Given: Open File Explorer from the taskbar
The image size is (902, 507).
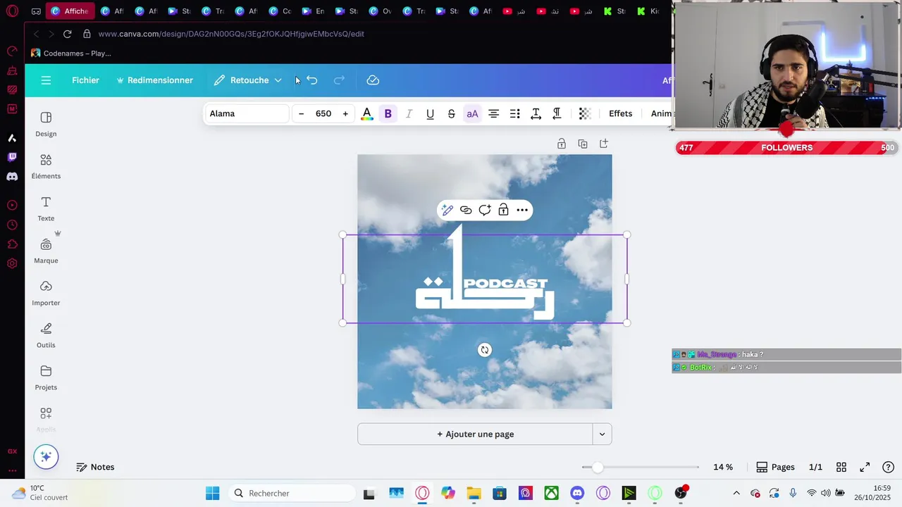Looking at the screenshot, I should pos(474,493).
